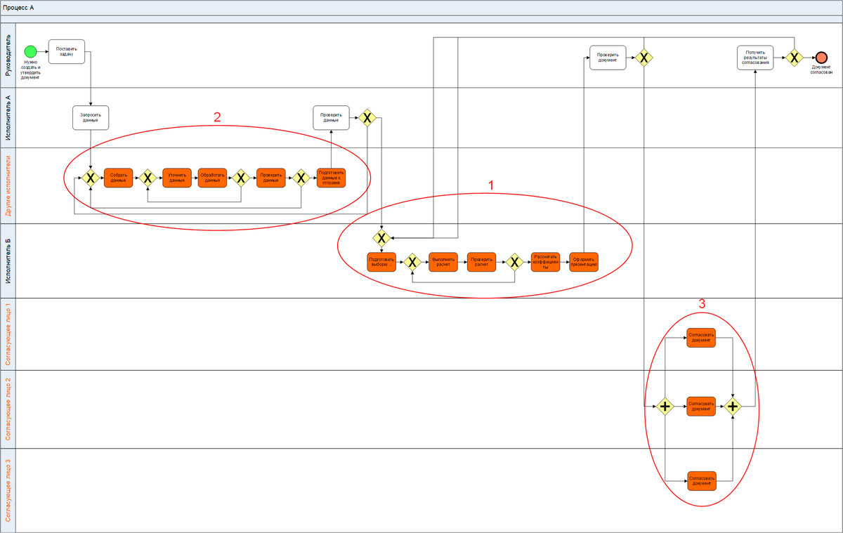This screenshot has height=533, width=843.
Task: Select the 'Оформить презентацию' task
Action: point(584,262)
